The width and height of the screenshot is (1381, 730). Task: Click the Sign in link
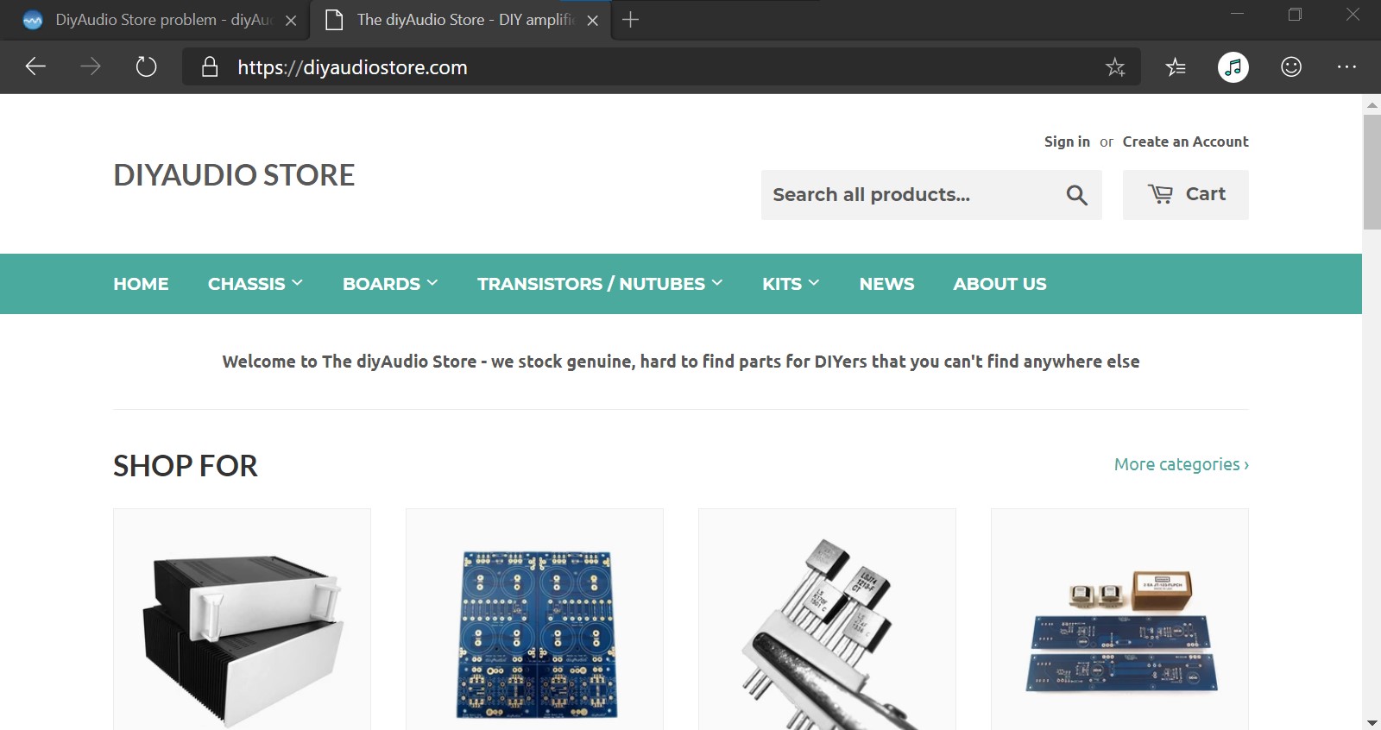1067,142
